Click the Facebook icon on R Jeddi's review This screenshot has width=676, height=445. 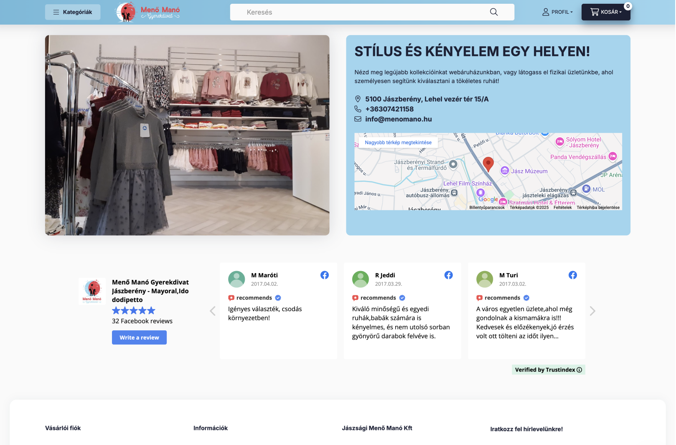pyautogui.click(x=448, y=275)
